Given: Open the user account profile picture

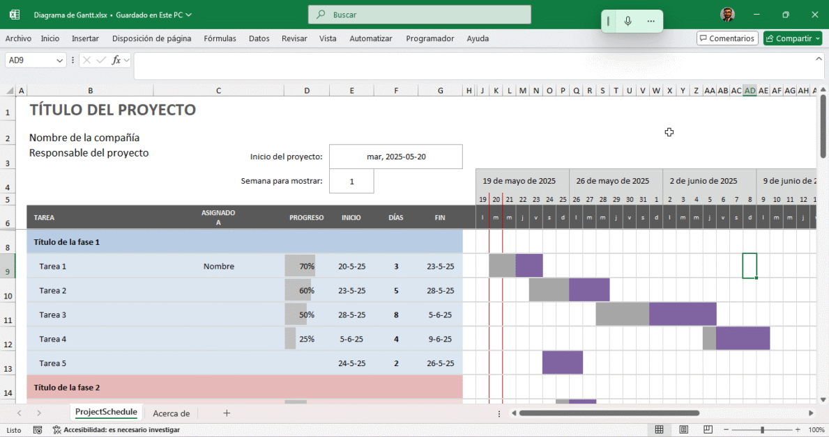Looking at the screenshot, I should 727,15.
